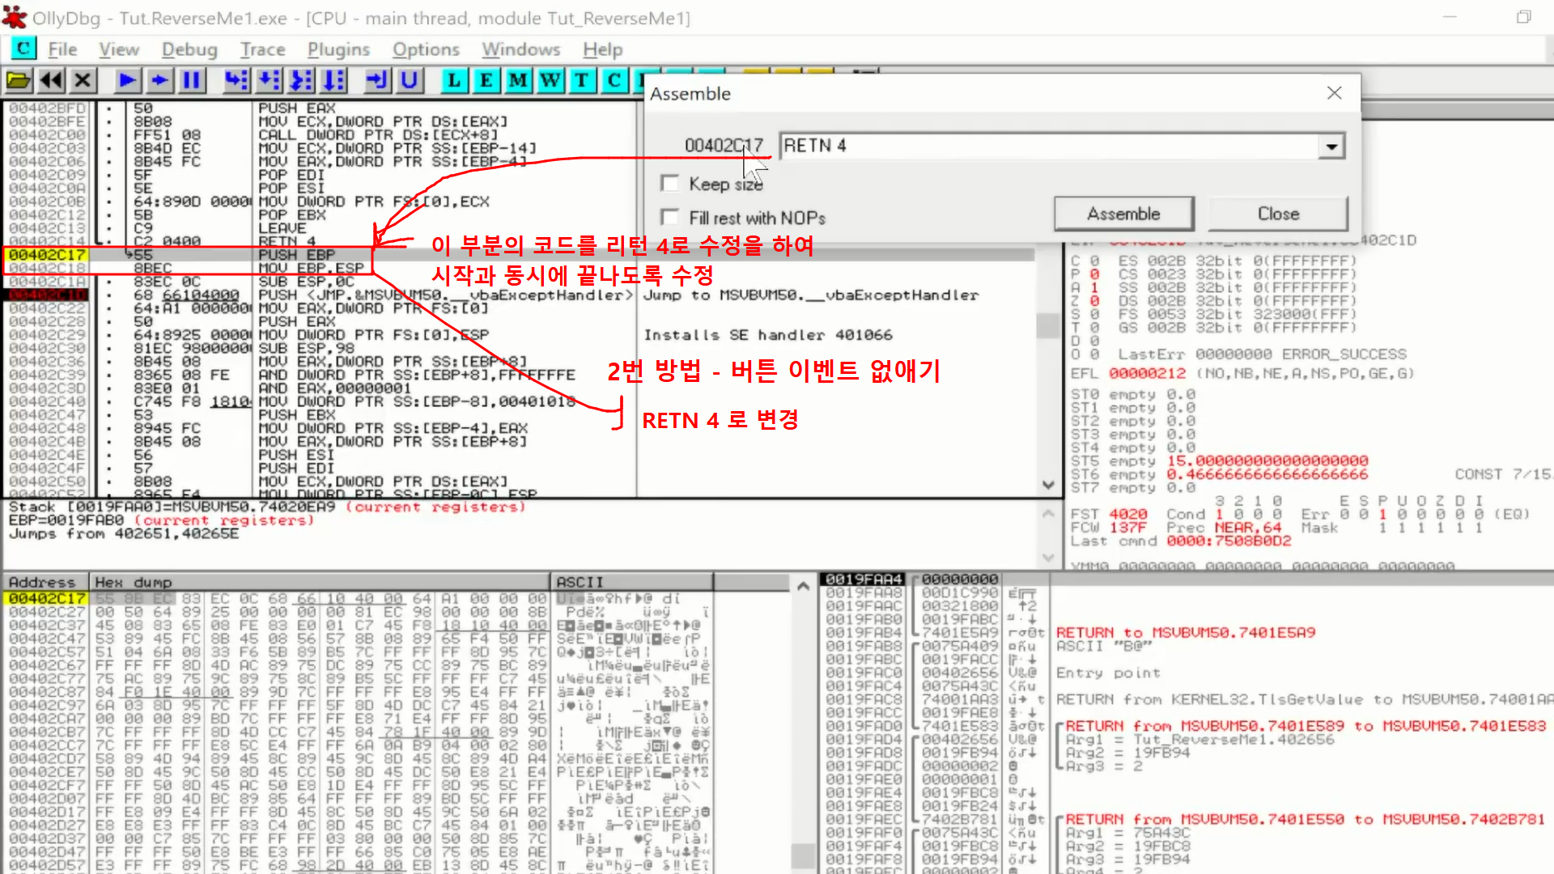Image resolution: width=1554 pixels, height=874 pixels.
Task: Enable the Keep size checkbox
Action: pyautogui.click(x=669, y=183)
